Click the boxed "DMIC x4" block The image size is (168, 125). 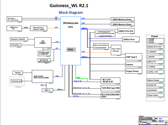pyautogui.click(x=47, y=90)
